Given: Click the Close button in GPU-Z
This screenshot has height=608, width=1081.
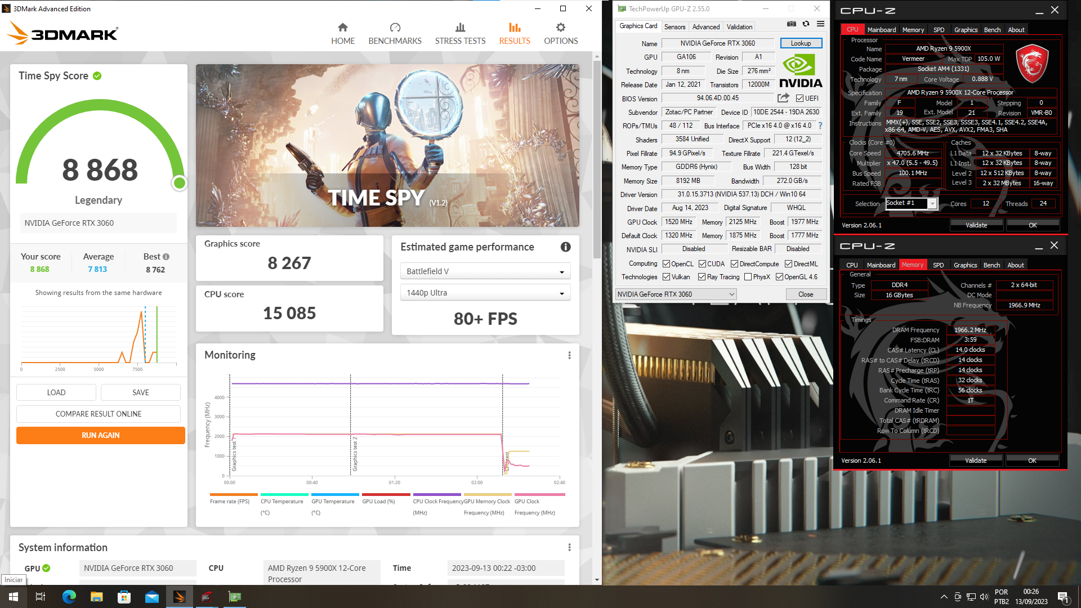Looking at the screenshot, I should 806,294.
